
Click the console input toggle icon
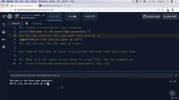(171, 81)
